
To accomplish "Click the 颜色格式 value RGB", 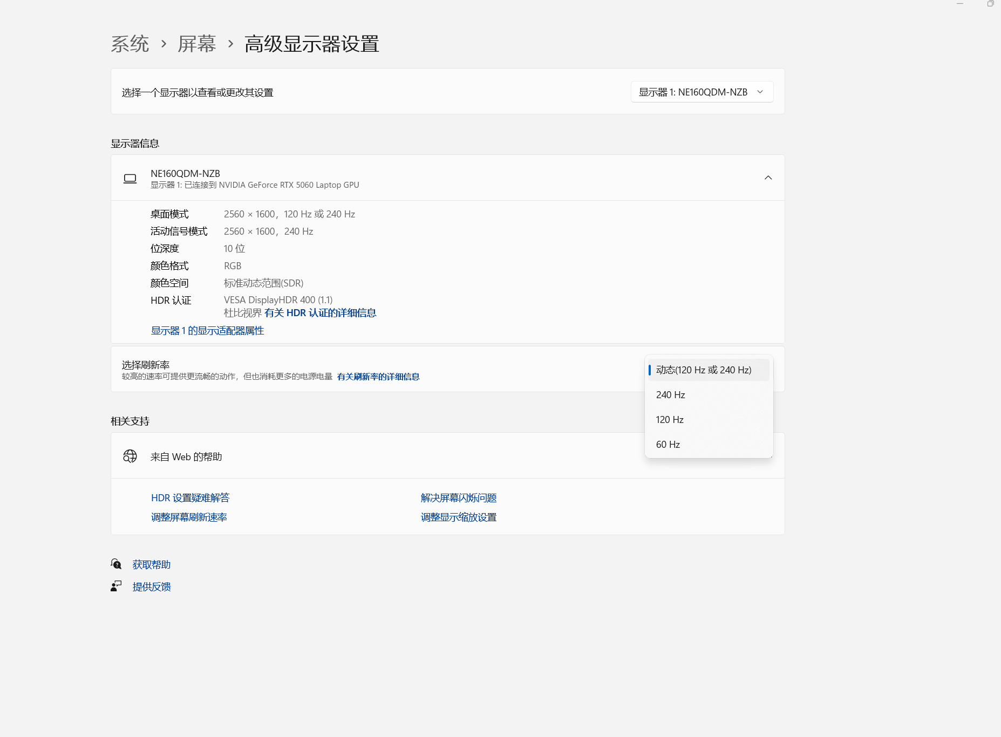I will pyautogui.click(x=233, y=266).
